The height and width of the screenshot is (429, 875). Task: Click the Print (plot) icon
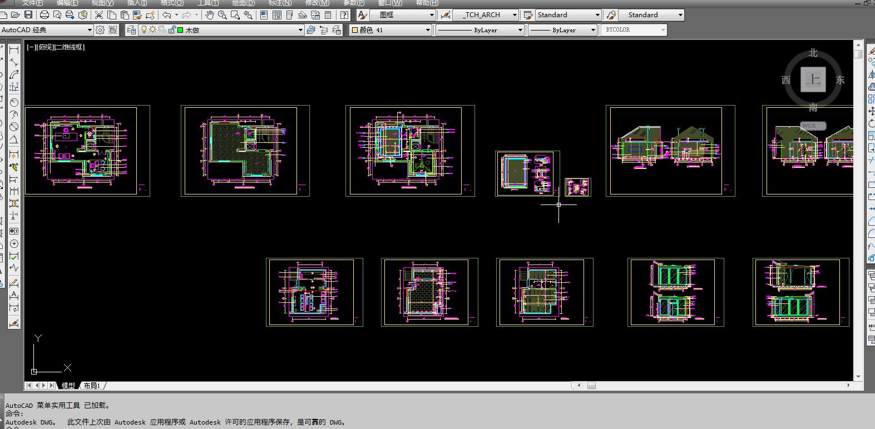coord(45,15)
